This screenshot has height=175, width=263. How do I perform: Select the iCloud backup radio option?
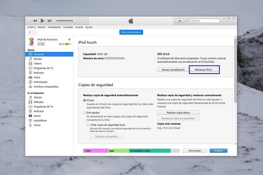click(x=85, y=100)
